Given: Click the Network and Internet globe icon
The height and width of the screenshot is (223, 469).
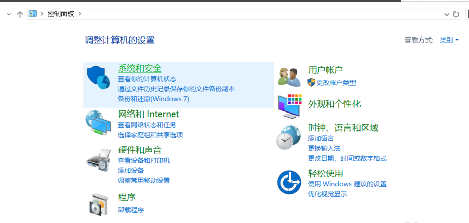Looking at the screenshot, I should pyautogui.click(x=98, y=123).
